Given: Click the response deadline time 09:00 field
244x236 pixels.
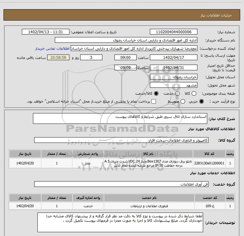Looking at the screenshot, I should [x=125, y=57].
